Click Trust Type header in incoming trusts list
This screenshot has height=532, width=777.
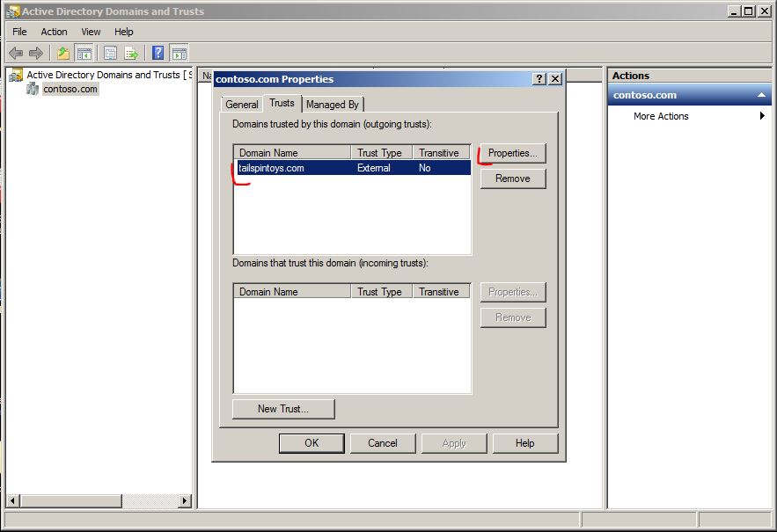[x=382, y=292]
